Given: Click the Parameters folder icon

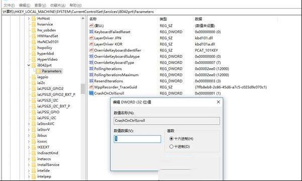Looking at the screenshot, I should coord(38,71).
